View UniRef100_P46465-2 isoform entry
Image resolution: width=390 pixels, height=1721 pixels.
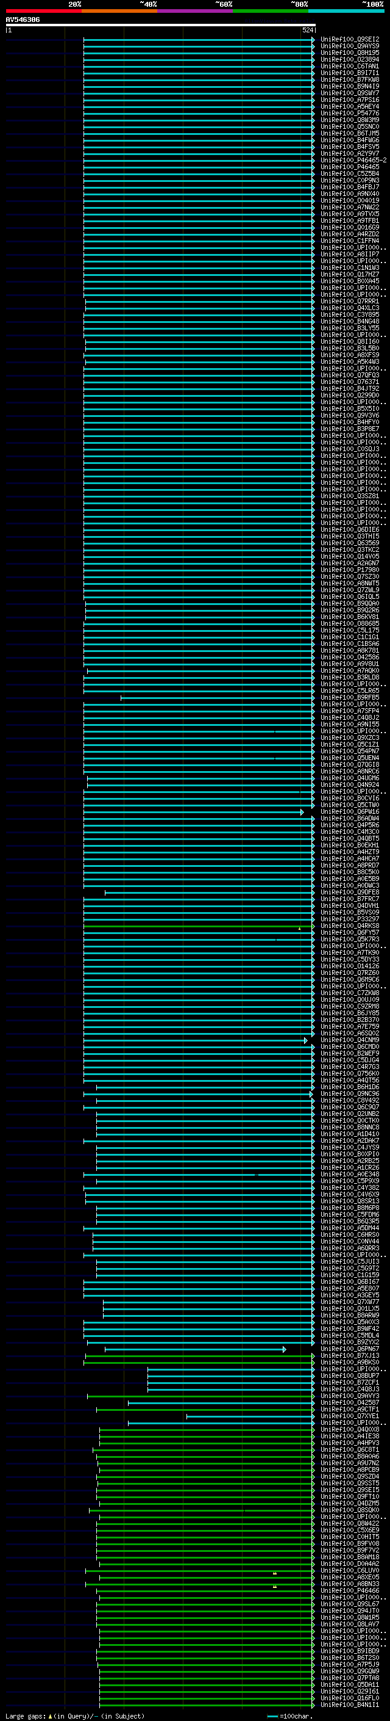click(353, 161)
